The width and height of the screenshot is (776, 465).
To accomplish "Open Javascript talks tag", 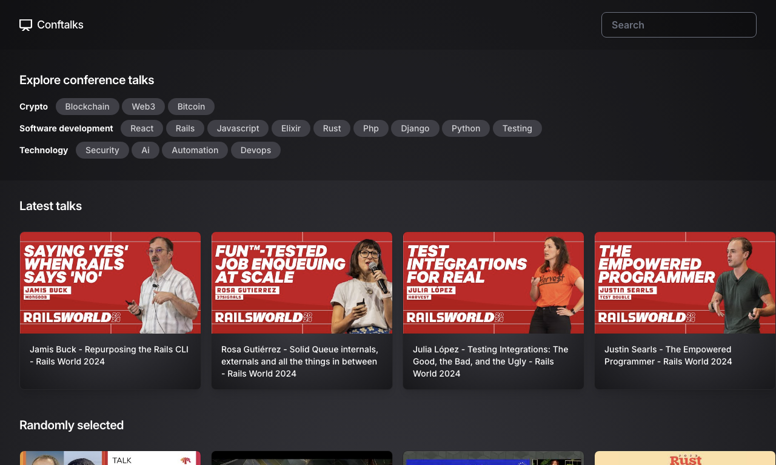I will (x=238, y=128).
